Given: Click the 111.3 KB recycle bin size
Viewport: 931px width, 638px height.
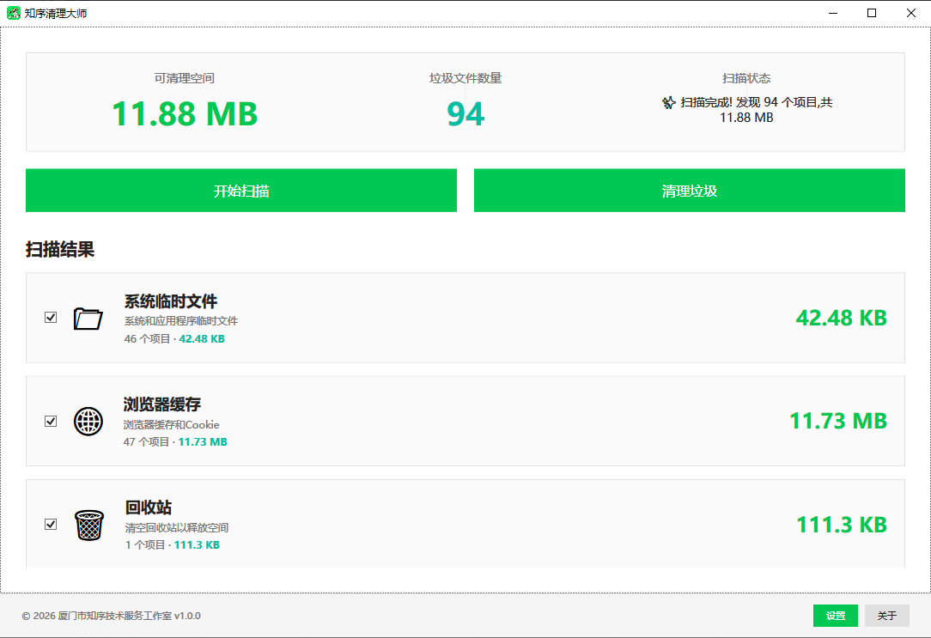Looking at the screenshot, I should pos(841,524).
